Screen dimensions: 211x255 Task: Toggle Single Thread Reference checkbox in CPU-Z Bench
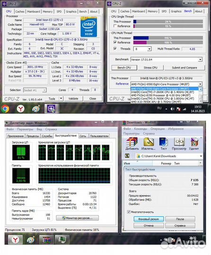coord(115,26)
